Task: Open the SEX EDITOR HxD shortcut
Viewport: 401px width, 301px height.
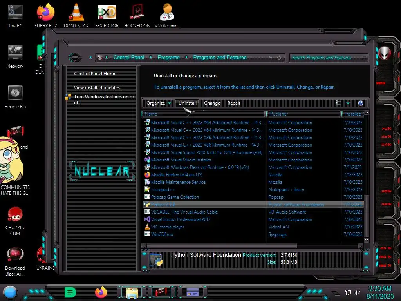Action: [107, 16]
